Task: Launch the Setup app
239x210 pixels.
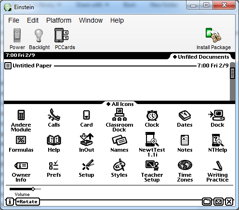Action: tap(86, 169)
